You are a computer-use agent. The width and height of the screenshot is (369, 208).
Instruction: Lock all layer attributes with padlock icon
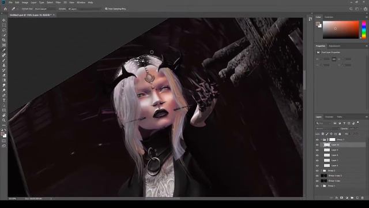pyautogui.click(x=340, y=134)
